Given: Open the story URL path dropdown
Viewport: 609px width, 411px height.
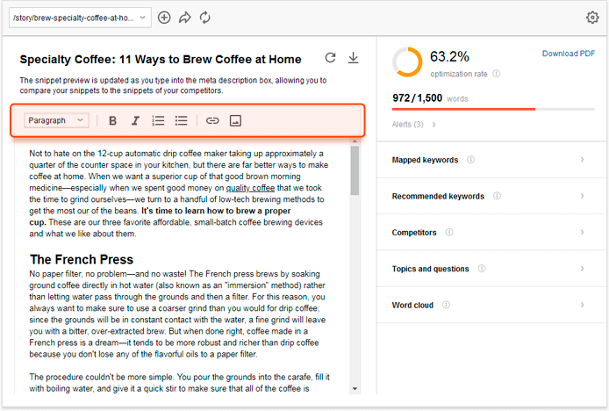Looking at the screenshot, I should [x=80, y=18].
